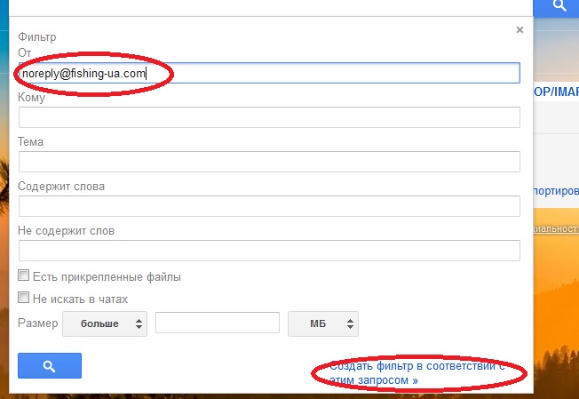Click 'Создать фильтр в соответствии с этим запросом' link
This screenshot has height=399, width=579.
pyautogui.click(x=416, y=372)
